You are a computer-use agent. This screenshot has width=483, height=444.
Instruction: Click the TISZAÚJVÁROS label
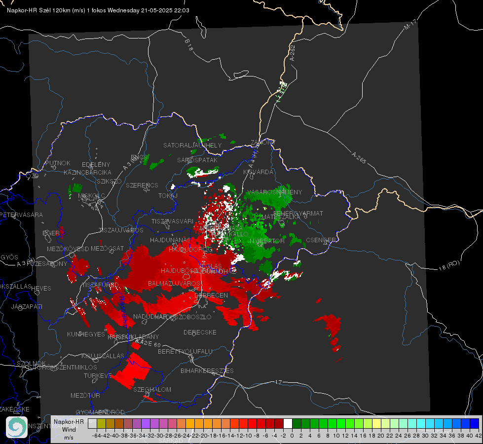click(121, 230)
